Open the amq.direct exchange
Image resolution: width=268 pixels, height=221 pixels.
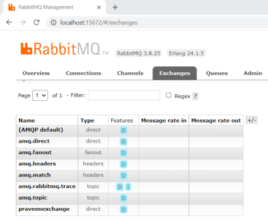34,141
